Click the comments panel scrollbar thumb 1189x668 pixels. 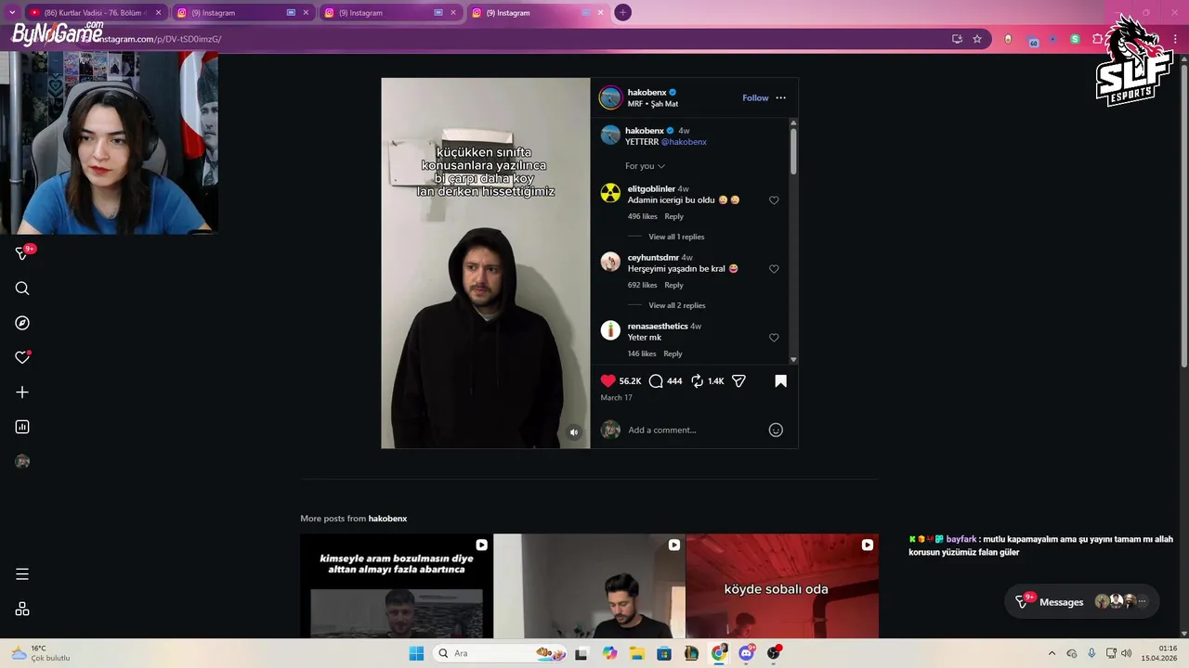coord(793,150)
